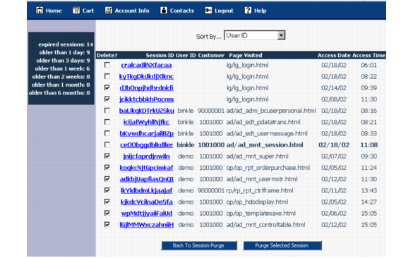413x258 pixels.
Task: Click page rp/rp_rpt_ctrlframe.html cell
Action: (260, 190)
